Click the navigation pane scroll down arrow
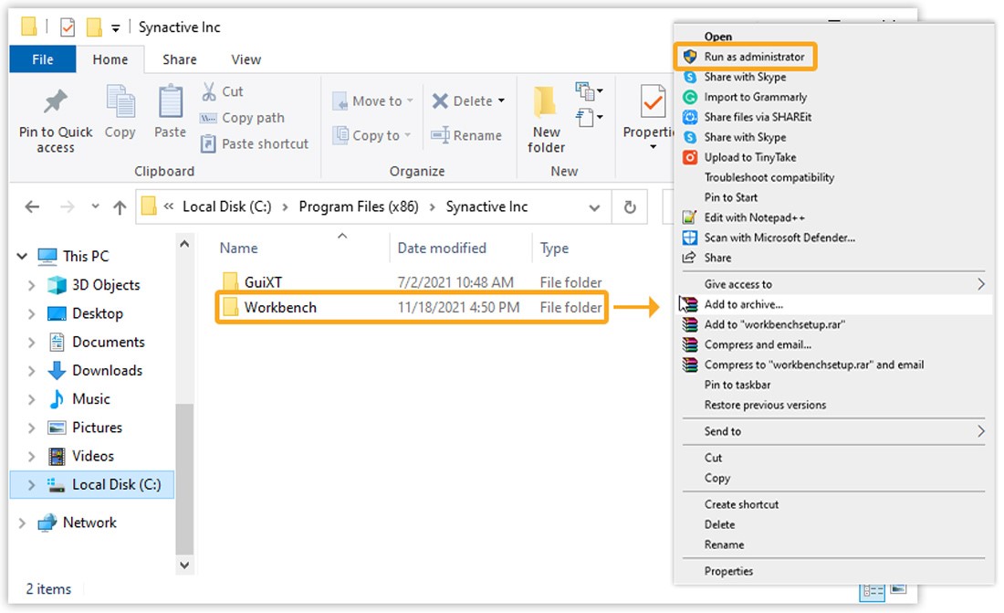This screenshot has width=1004, height=613. [x=184, y=565]
